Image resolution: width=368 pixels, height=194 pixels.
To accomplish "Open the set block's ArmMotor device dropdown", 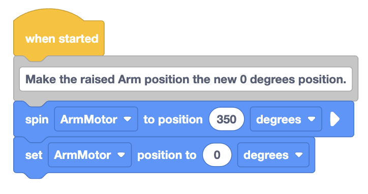I will 89,155.
